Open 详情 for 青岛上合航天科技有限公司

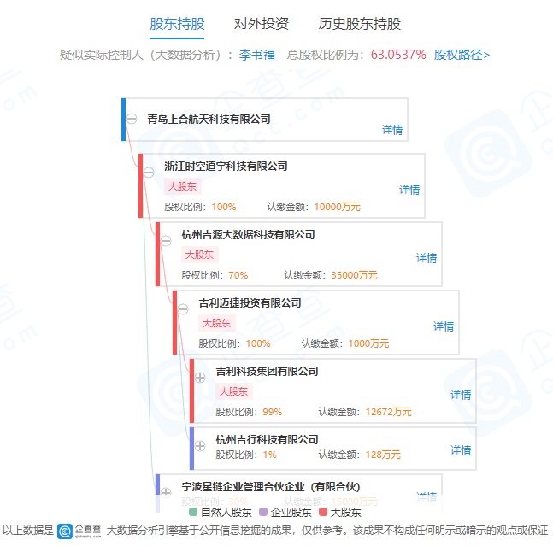[x=392, y=130]
